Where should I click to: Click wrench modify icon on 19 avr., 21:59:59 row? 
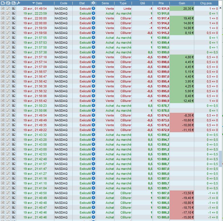click(x=8, y=28)
